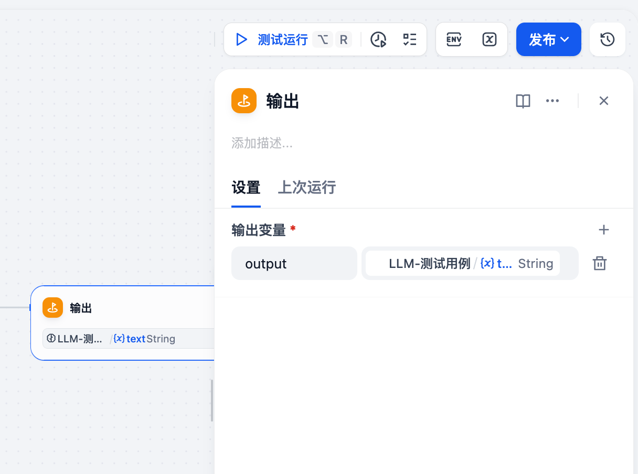The width and height of the screenshot is (638, 474).
Task: Click the LLM-测... text String variable in node
Action: (x=129, y=339)
